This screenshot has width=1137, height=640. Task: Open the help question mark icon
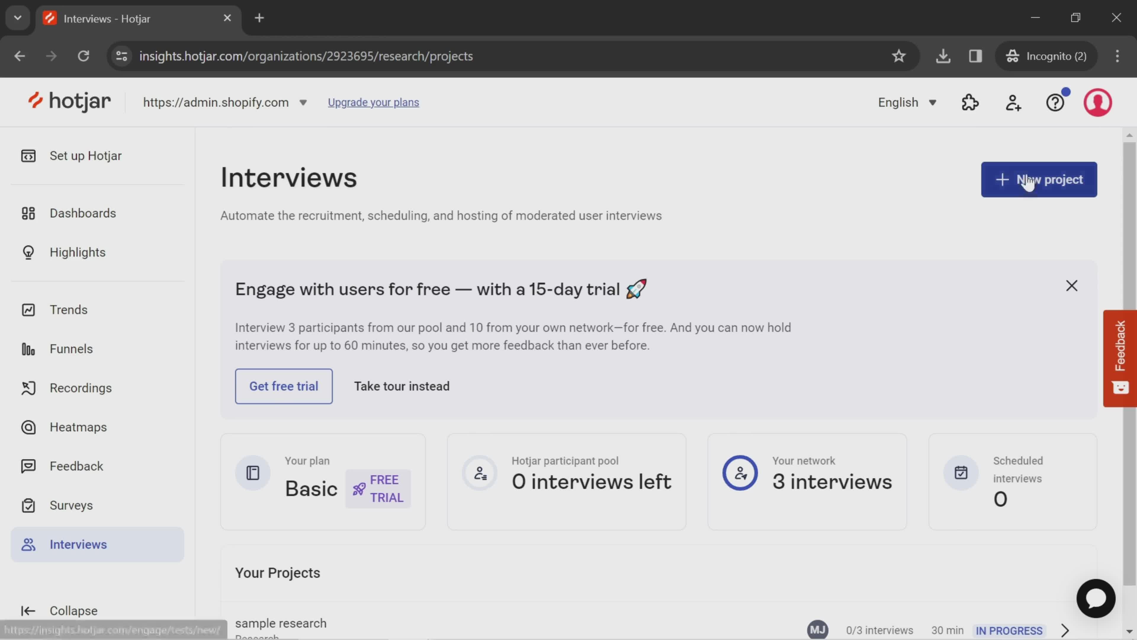[1055, 103]
